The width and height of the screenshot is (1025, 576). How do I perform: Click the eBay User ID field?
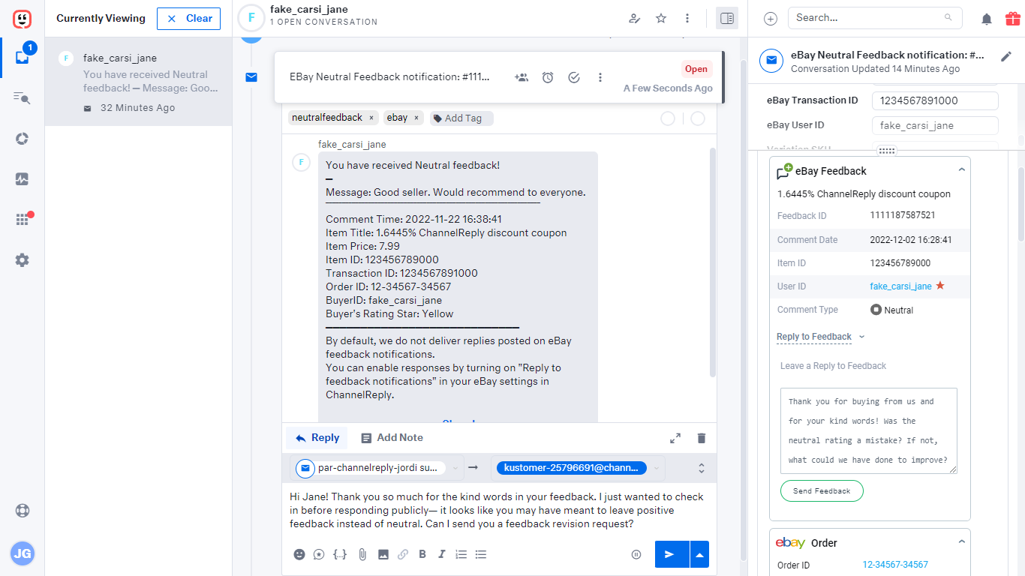click(935, 126)
